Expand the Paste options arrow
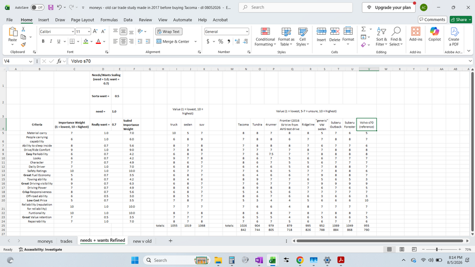The width and height of the screenshot is (475, 267). click(x=12, y=44)
